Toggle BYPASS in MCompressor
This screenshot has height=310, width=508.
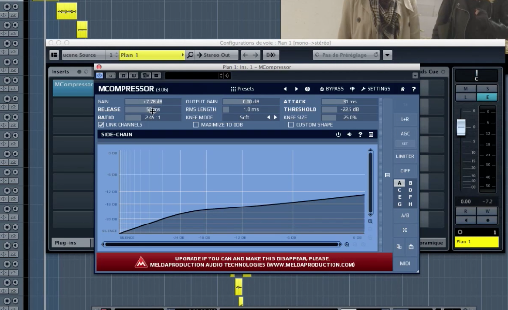pos(332,89)
